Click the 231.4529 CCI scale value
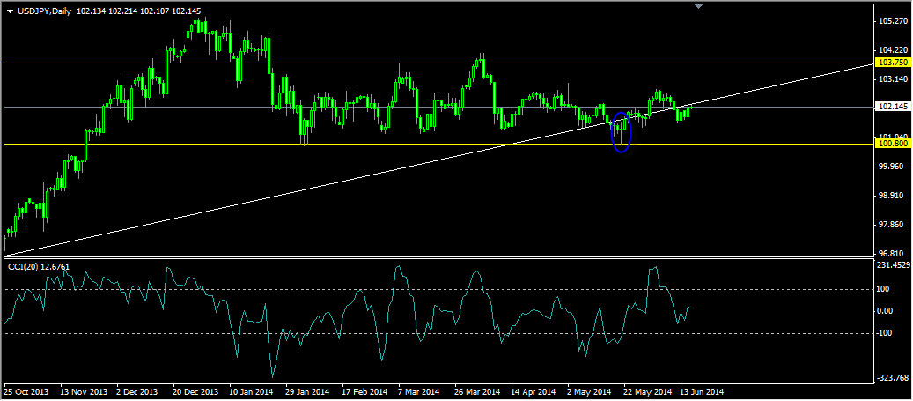The image size is (913, 401). [x=894, y=265]
